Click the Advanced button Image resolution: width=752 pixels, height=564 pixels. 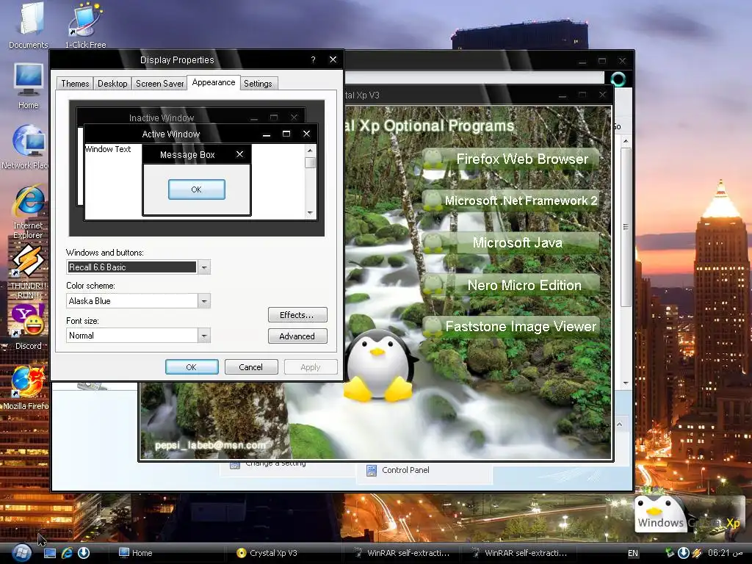pos(297,336)
